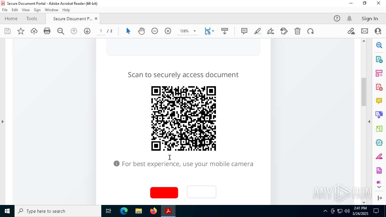This screenshot has width=386, height=217.
Task: Open the purple document tool in the right pane
Action: (379, 171)
